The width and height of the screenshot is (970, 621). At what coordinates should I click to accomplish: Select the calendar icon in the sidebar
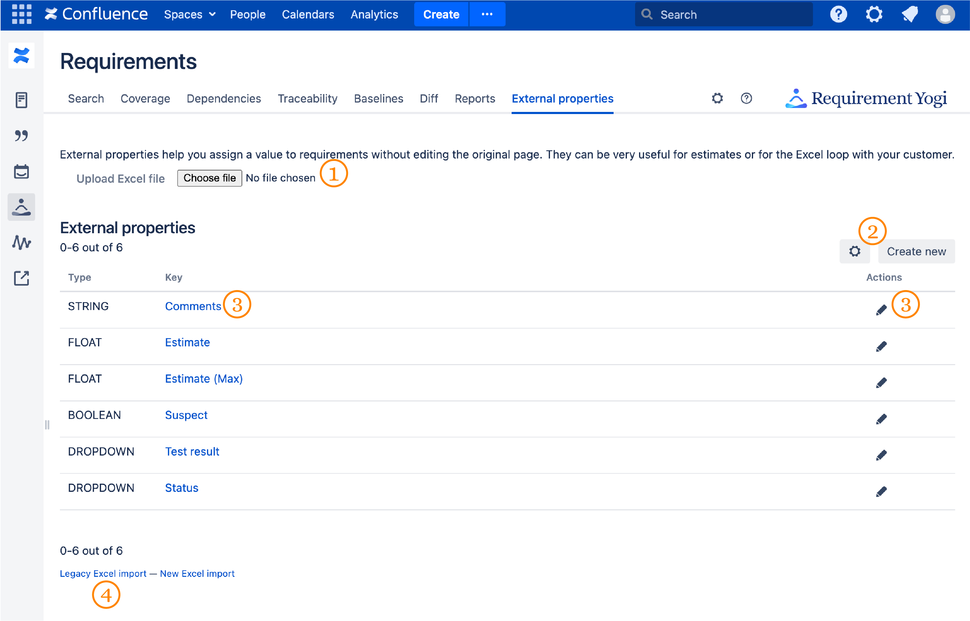[21, 172]
